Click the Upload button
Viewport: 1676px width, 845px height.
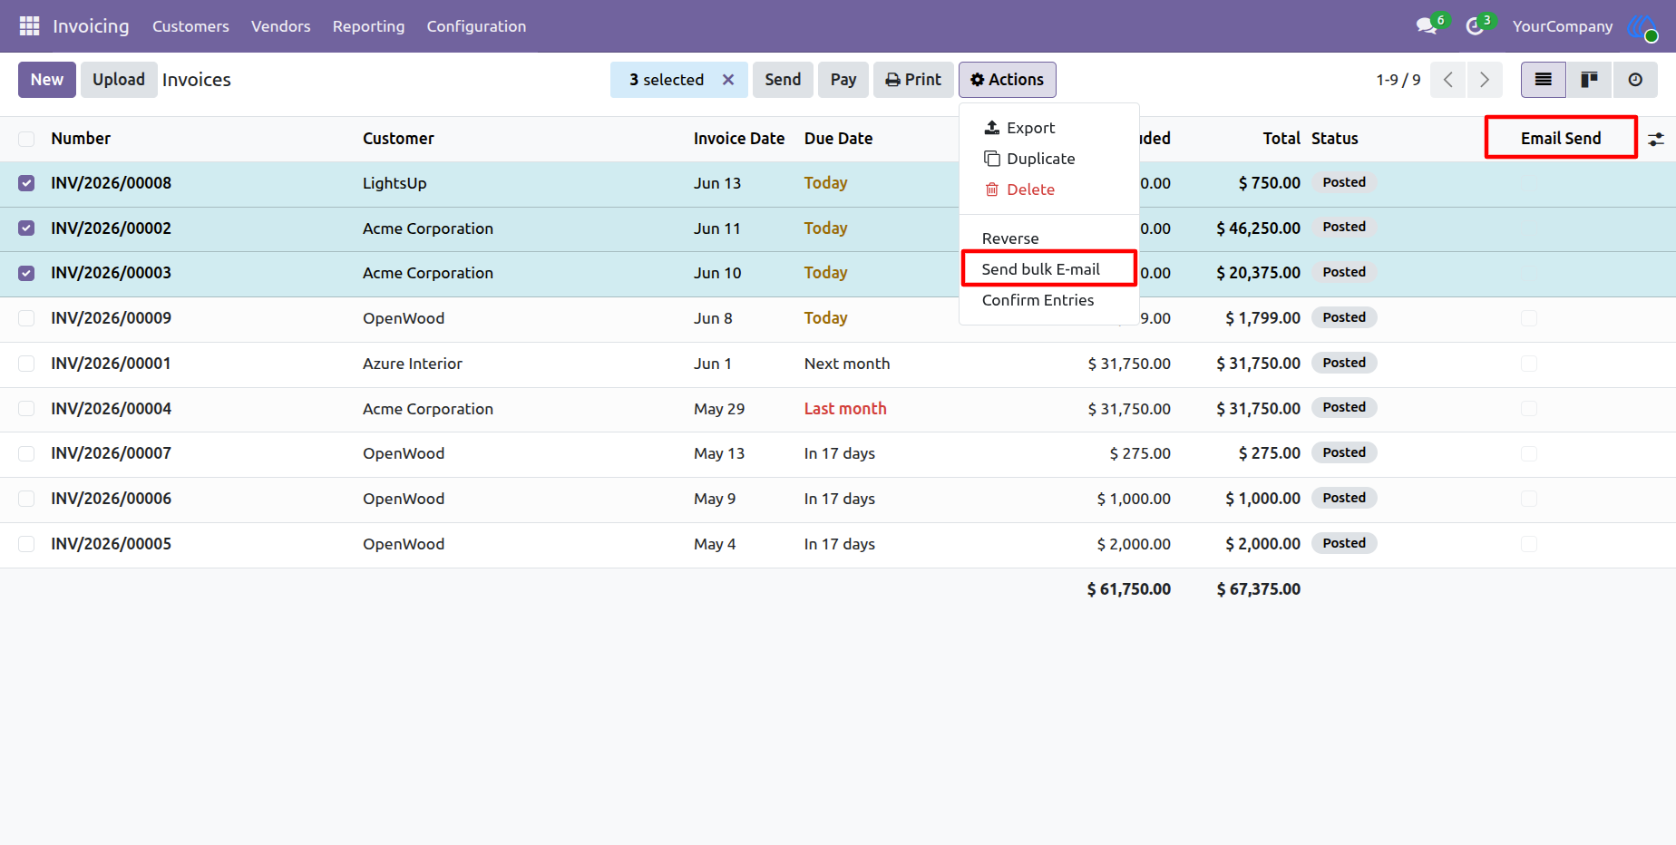[119, 80]
